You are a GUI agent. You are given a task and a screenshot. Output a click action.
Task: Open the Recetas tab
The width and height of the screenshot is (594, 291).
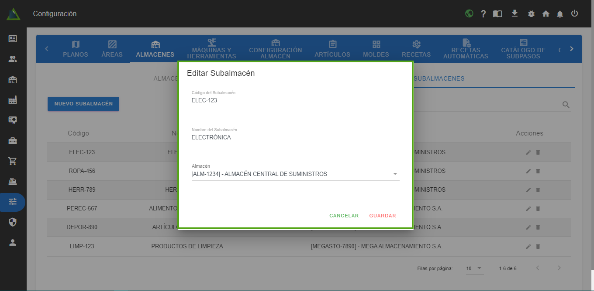click(416, 49)
